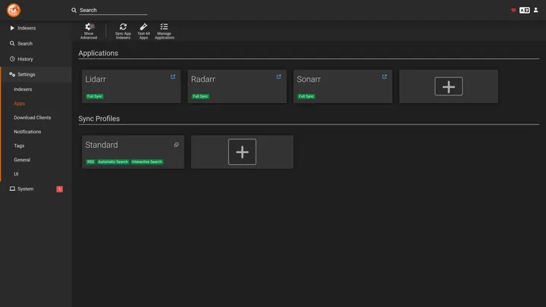The width and height of the screenshot is (546, 307).
Task: Click the Indexers play icon in sidebar
Action: tap(12, 28)
